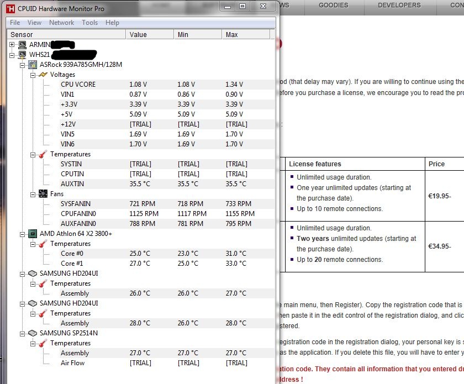Click the Value column header
464x384 pixels.
click(x=150, y=34)
